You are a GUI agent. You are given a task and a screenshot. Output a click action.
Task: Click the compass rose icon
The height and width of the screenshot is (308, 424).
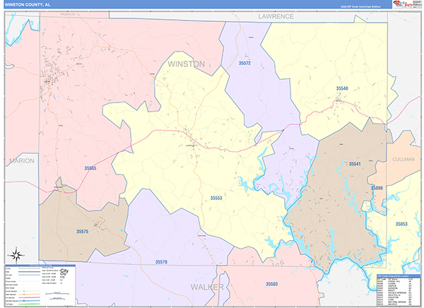(16, 255)
